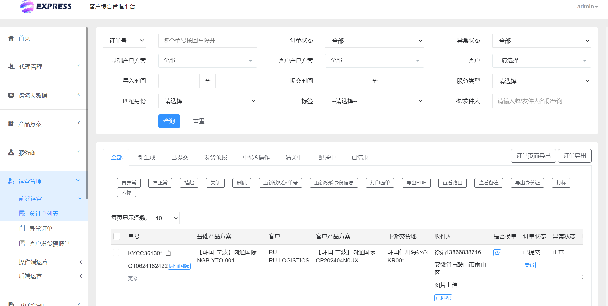Screen dimensions: 608x306
Task: Click the 订单页面导出 button
Action: coord(533,156)
